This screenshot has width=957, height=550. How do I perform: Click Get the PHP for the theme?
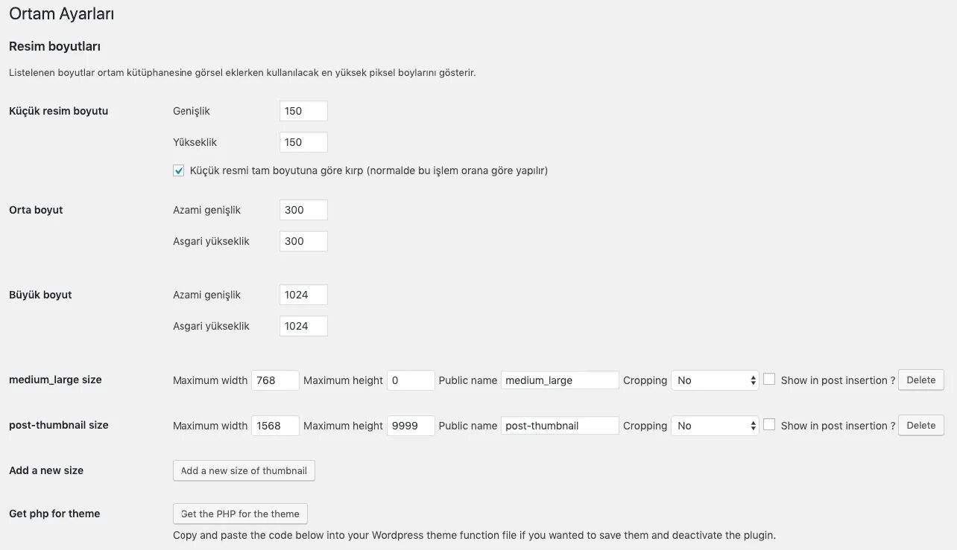tap(240, 514)
